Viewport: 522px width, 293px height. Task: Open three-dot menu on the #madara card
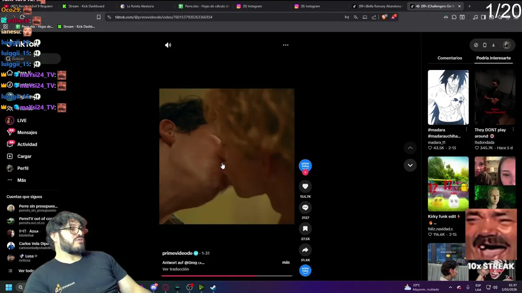467,130
